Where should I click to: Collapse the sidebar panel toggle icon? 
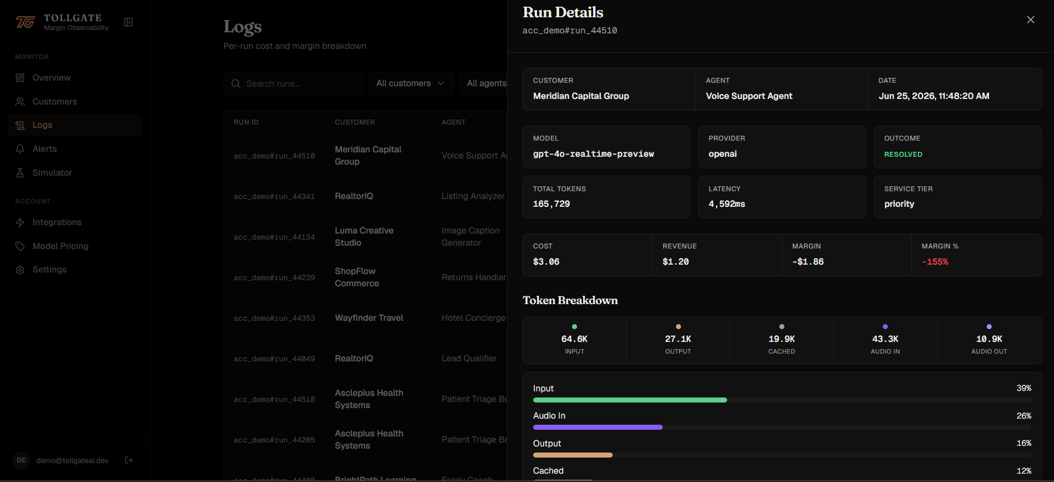pyautogui.click(x=128, y=22)
